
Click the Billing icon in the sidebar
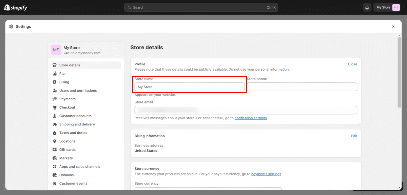(55, 82)
